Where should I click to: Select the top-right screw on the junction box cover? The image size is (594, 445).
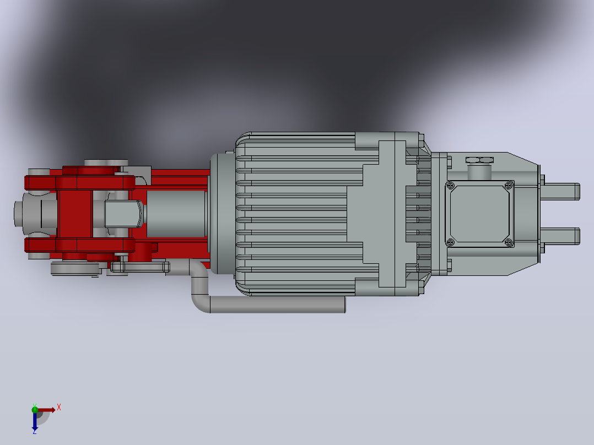coord(509,186)
